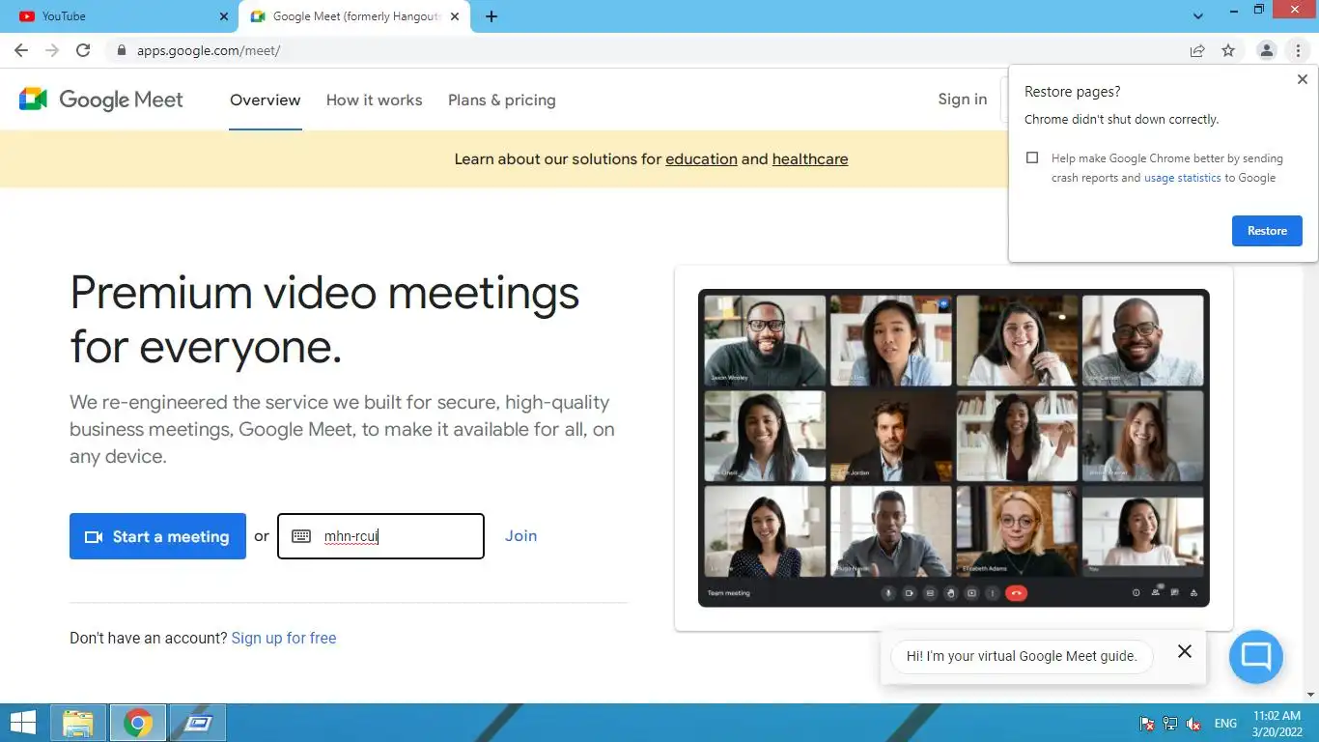Click the Restore button
The height and width of the screenshot is (742, 1319).
click(1267, 231)
